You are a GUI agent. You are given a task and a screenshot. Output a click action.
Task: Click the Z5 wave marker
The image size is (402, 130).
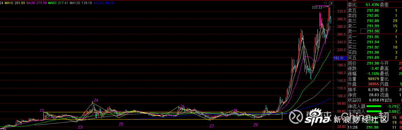(x=121, y=124)
